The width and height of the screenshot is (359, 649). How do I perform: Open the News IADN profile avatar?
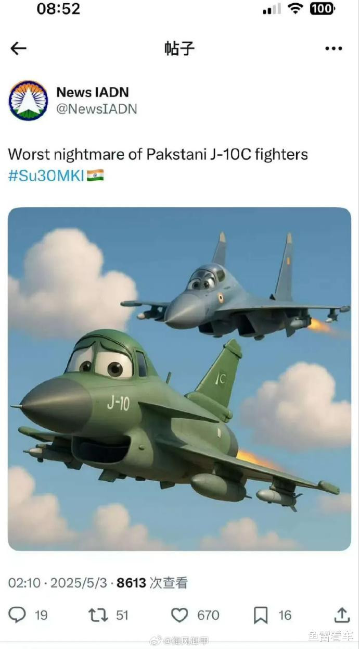coord(28,101)
